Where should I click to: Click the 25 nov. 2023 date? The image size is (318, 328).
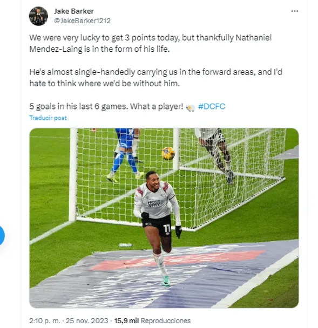point(87,320)
